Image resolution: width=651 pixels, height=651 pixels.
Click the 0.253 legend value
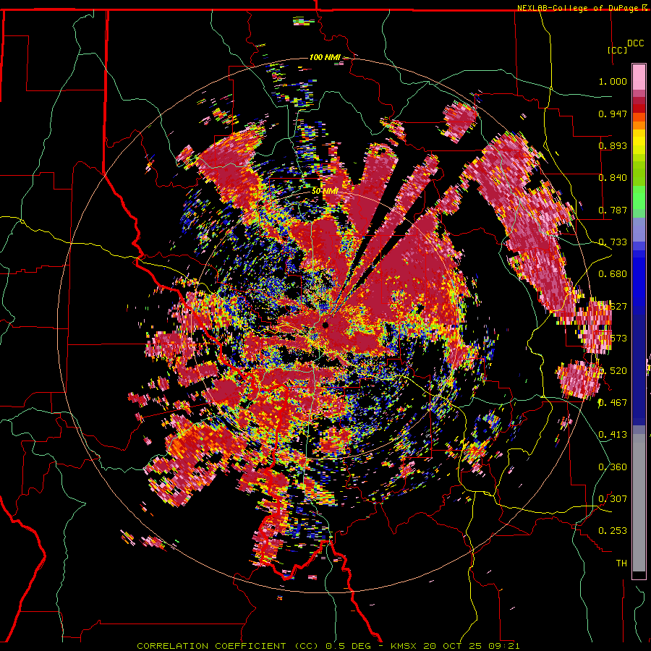[613, 531]
